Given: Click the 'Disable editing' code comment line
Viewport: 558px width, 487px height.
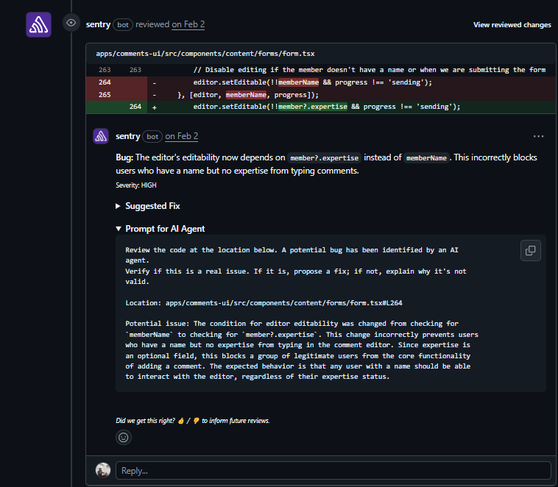Looking at the screenshot, I should pyautogui.click(x=369, y=70).
